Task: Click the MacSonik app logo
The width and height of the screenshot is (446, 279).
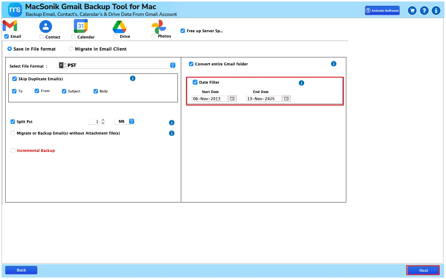Action: (15, 10)
